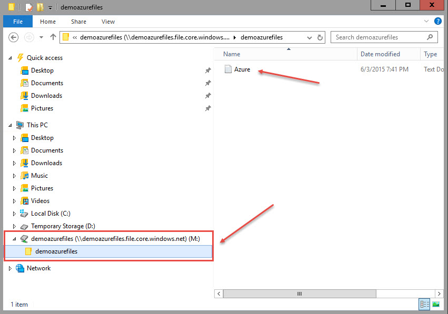Screen dimensions: 448x314
Task: Click the horizontal scrollbar left arrow
Action: click(x=219, y=293)
